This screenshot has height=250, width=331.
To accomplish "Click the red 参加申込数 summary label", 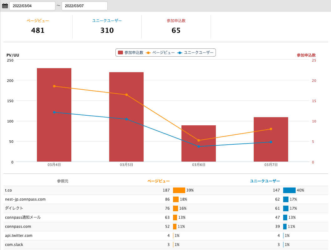I will coord(176,21).
